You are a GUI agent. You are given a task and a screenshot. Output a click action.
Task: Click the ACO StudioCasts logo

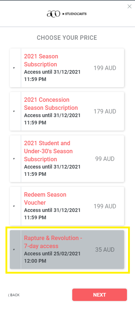click(67, 14)
